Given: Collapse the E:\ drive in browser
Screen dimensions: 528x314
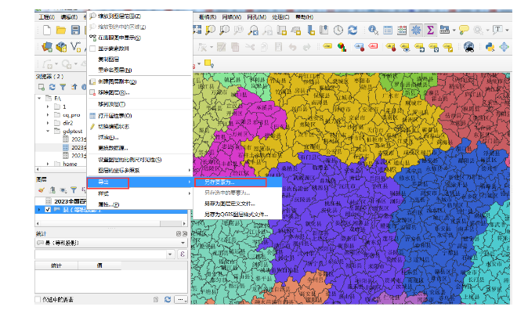Looking at the screenshot, I should 39,99.
